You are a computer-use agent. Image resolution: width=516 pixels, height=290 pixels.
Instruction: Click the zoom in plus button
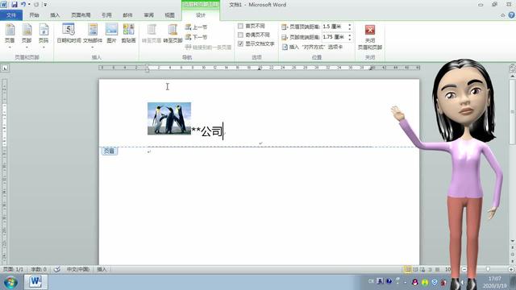tap(511, 269)
